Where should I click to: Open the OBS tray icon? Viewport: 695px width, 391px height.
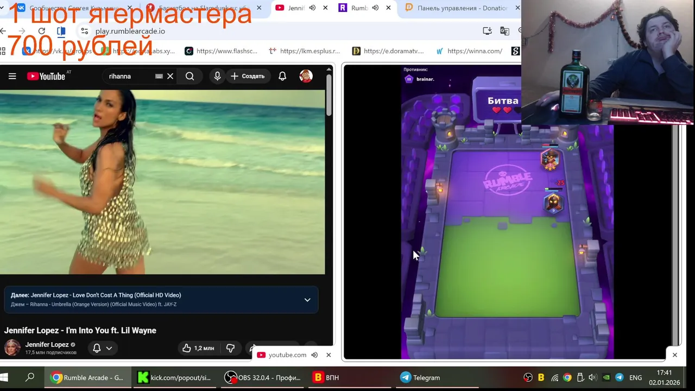tap(528, 377)
